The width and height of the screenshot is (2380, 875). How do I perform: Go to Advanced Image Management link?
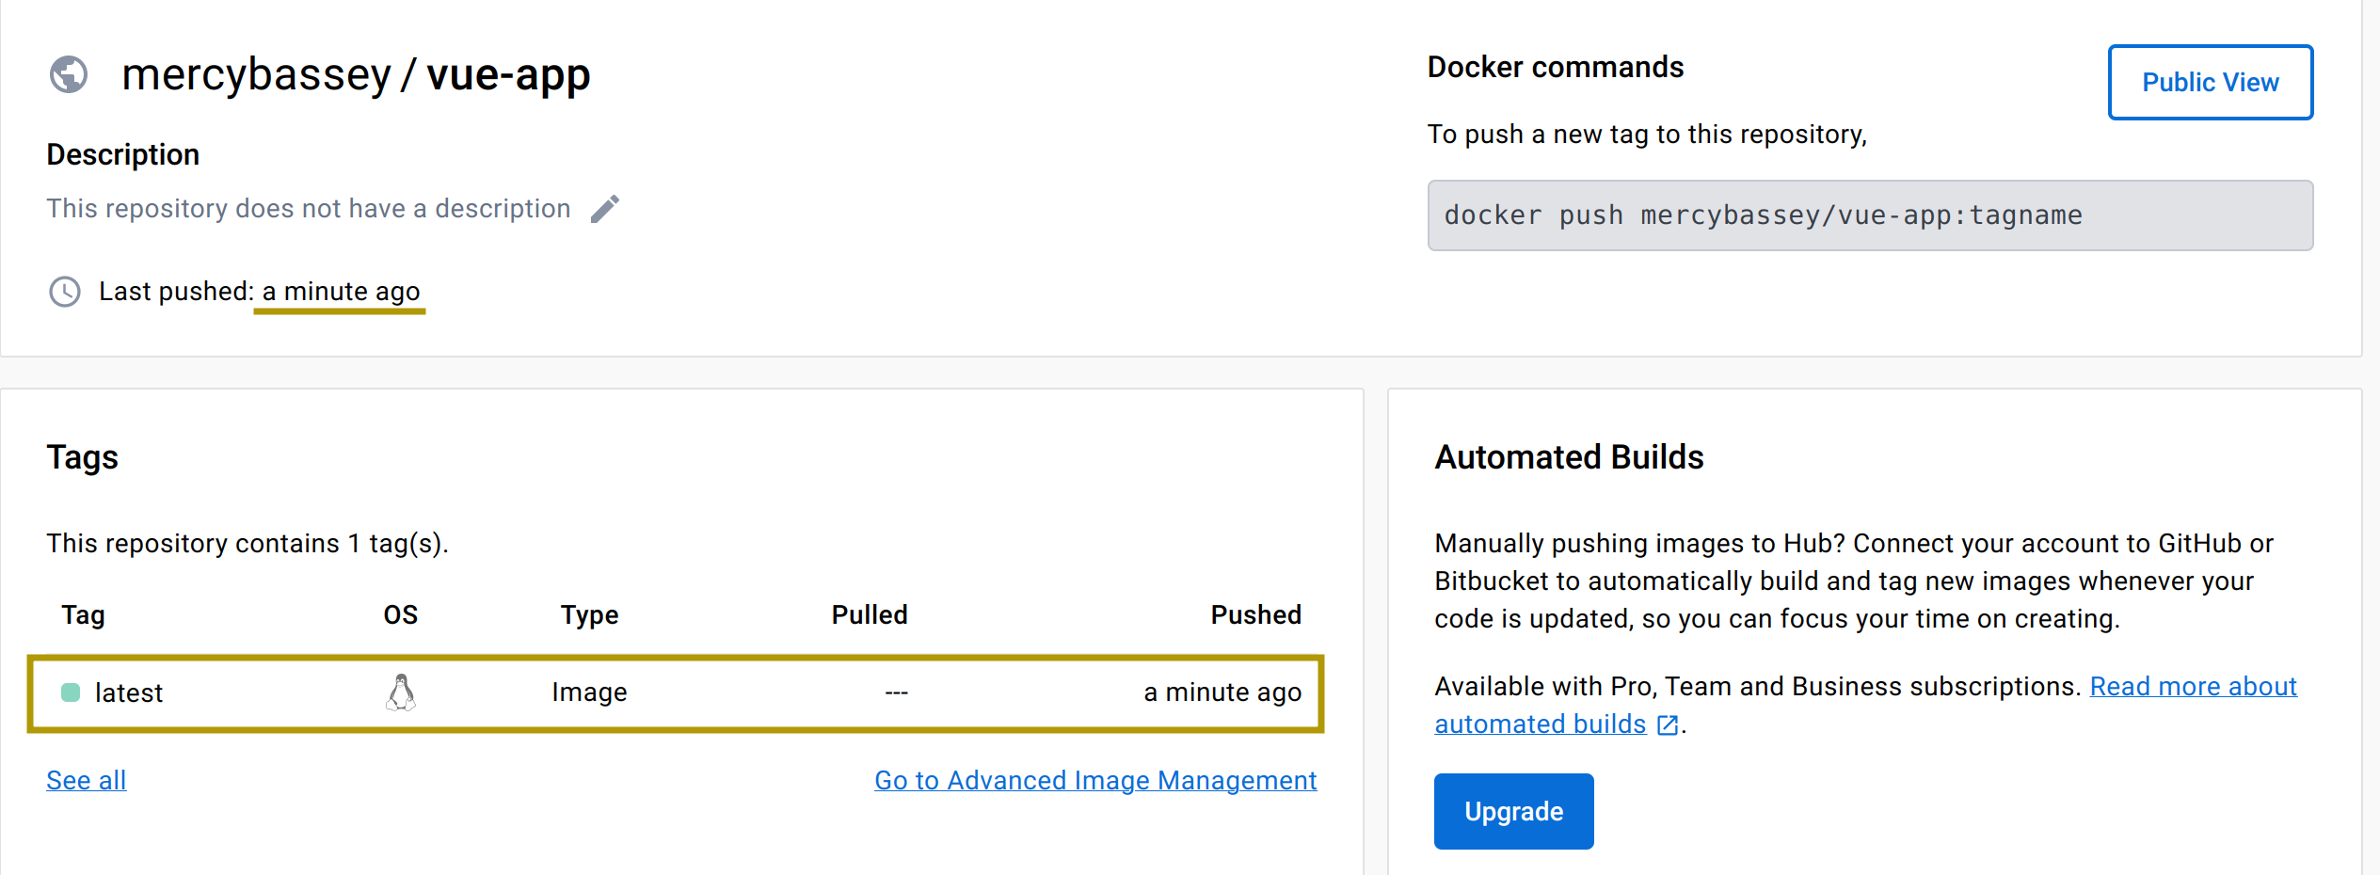tap(1095, 780)
